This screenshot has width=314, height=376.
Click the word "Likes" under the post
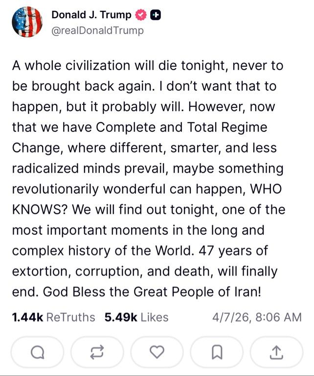click(x=155, y=317)
